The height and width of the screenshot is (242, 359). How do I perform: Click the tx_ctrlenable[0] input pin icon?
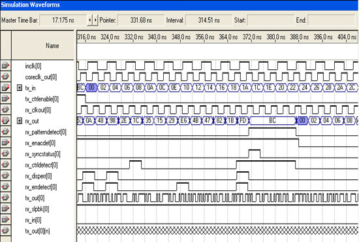coord(5,99)
